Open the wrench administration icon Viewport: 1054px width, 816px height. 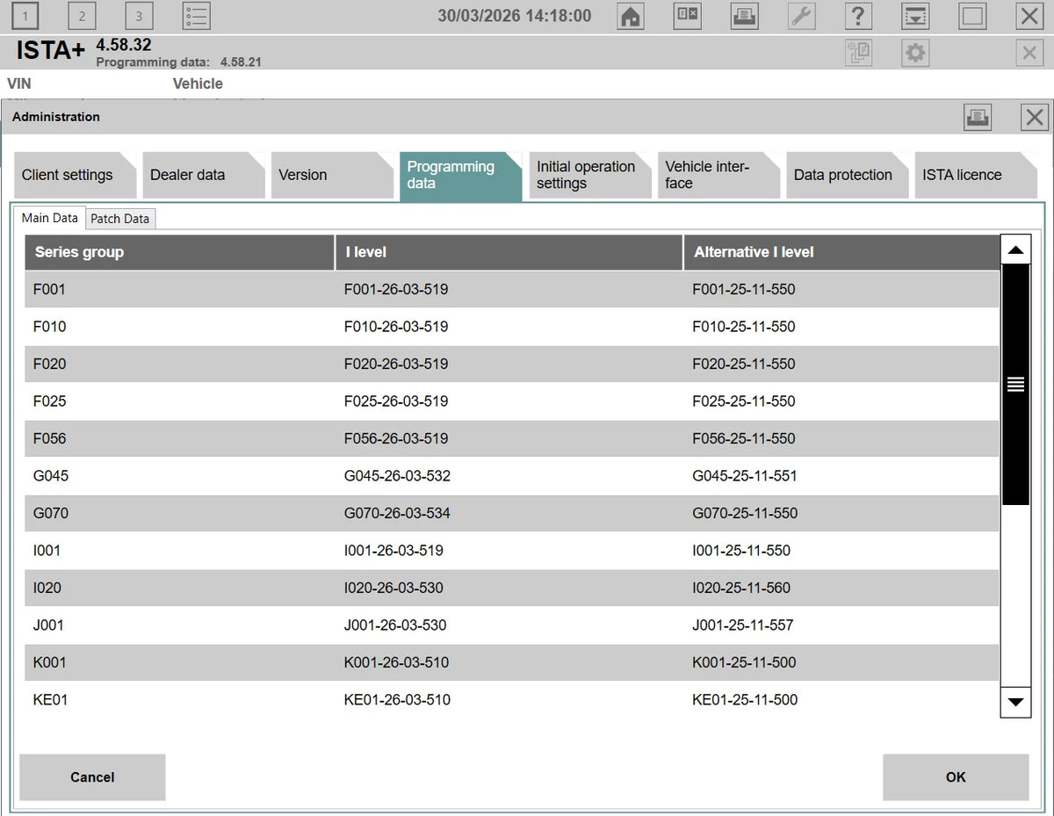[x=801, y=16]
